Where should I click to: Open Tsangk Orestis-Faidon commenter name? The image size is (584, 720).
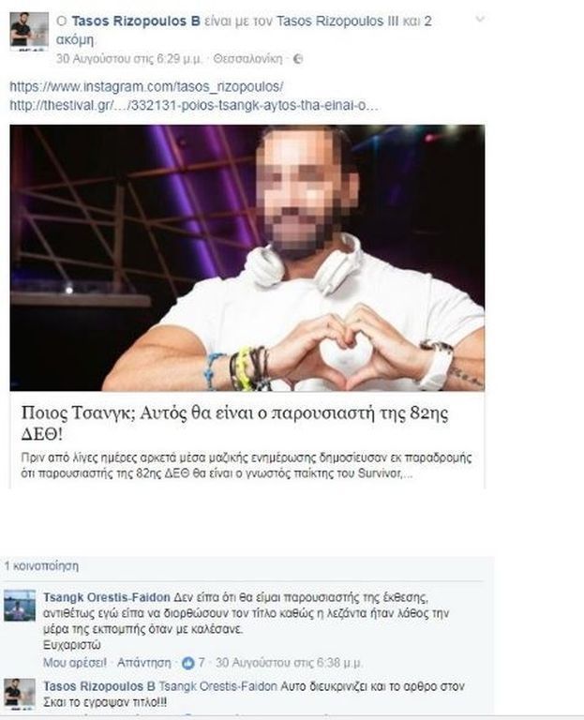click(x=107, y=597)
